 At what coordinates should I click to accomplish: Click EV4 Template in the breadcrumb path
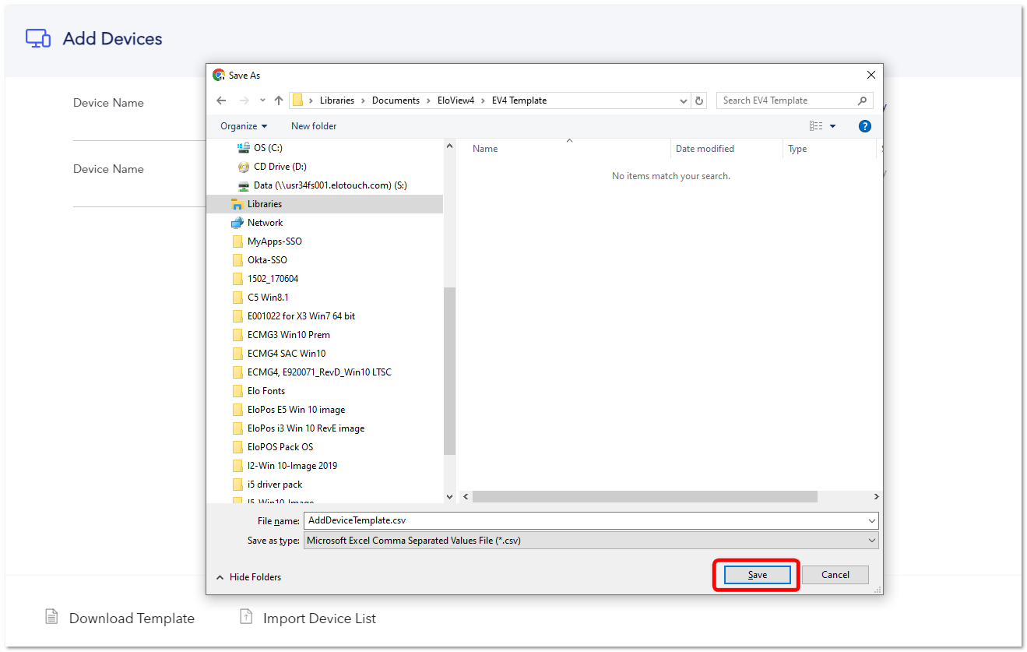pos(519,100)
